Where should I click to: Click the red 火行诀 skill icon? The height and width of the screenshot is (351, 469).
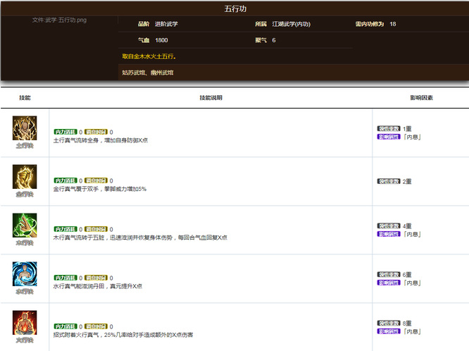25,322
